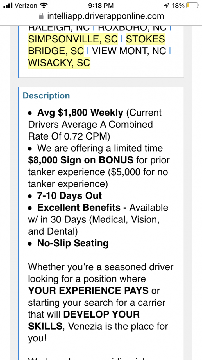Screen dimensions: 202x360
Task: Tap the cellular signal bars icon
Action: [x=8, y=6]
